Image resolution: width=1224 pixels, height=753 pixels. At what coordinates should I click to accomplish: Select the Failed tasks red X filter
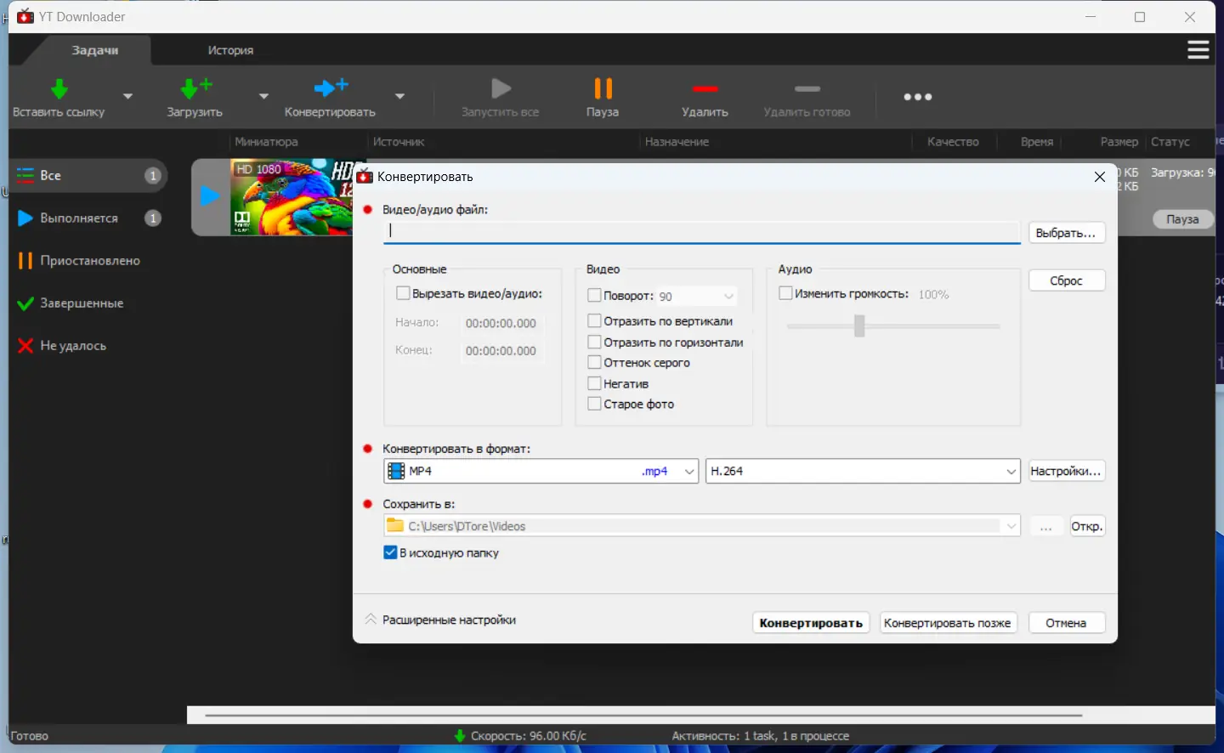tap(26, 346)
